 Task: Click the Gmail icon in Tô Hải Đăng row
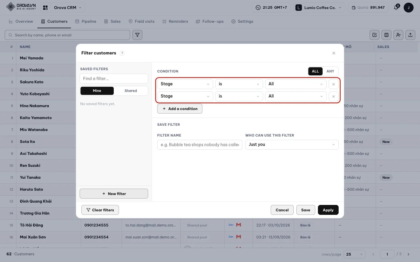pyautogui.click(x=239, y=225)
